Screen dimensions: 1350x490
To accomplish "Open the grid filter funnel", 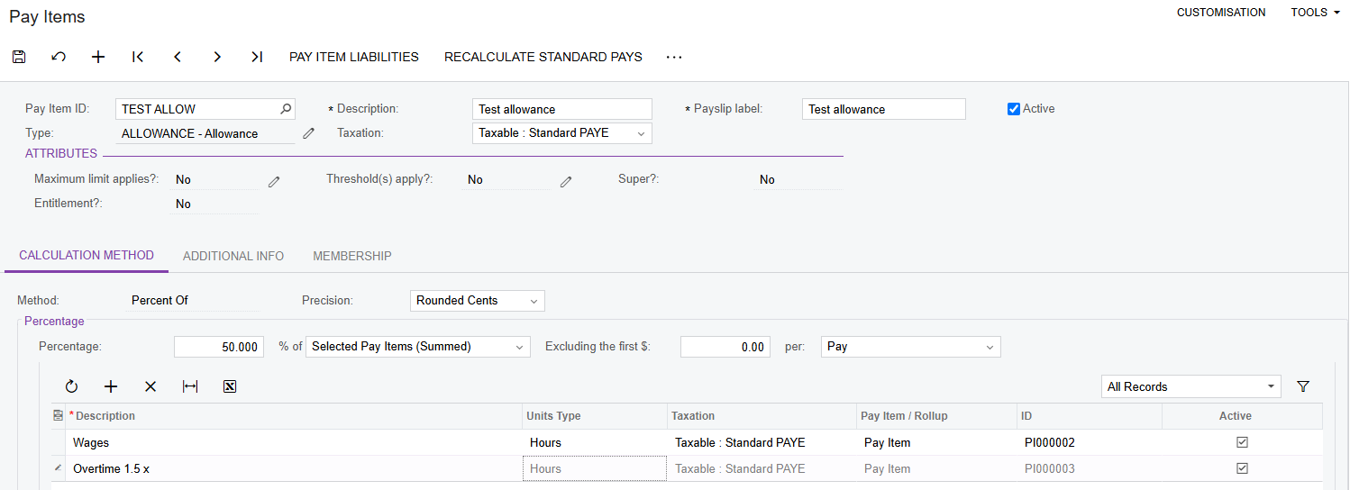I will click(1302, 386).
